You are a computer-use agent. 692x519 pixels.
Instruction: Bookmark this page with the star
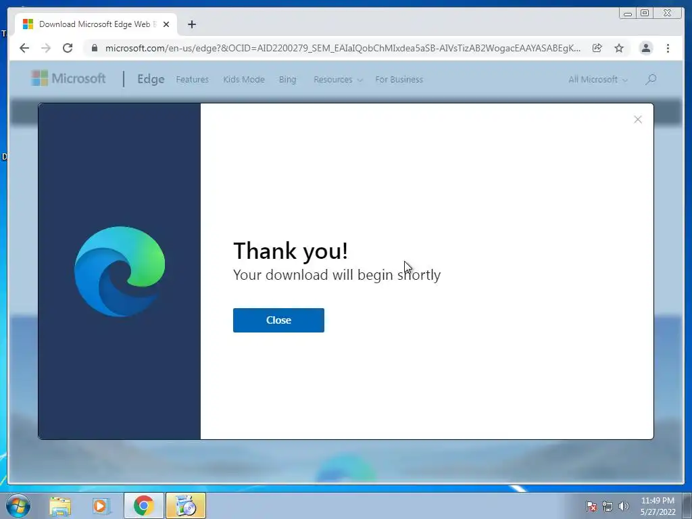click(x=619, y=48)
